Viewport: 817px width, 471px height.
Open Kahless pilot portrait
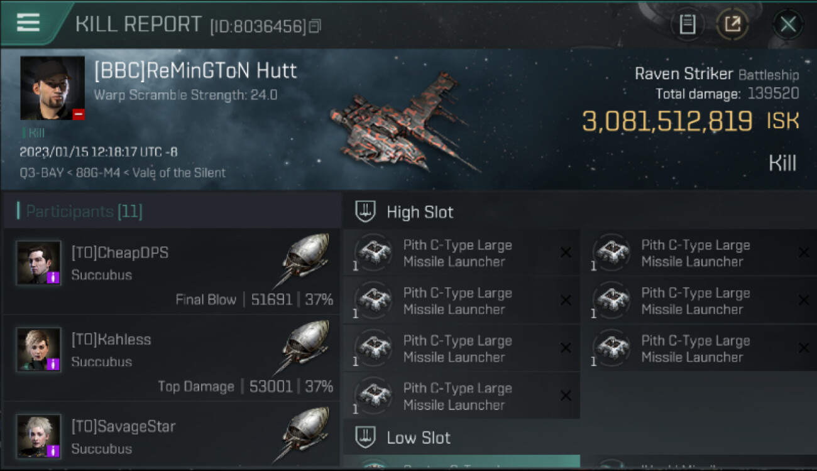(39, 349)
